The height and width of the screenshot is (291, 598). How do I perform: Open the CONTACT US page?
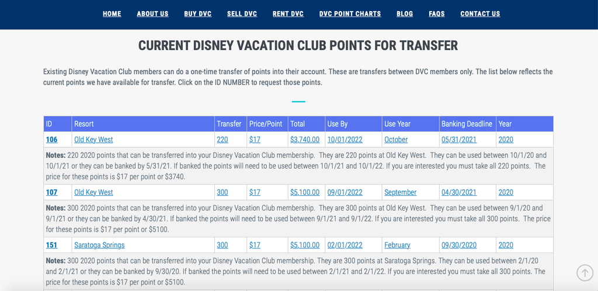pos(480,14)
